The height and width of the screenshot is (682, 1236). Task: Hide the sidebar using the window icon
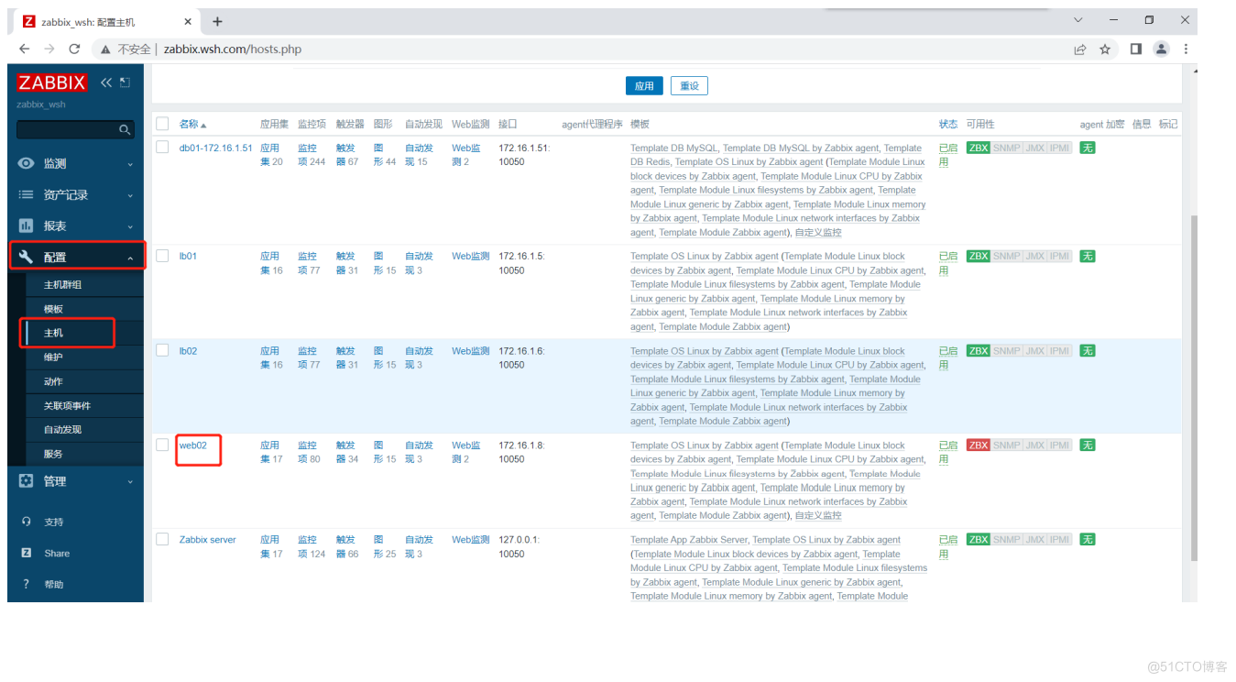pyautogui.click(x=126, y=82)
